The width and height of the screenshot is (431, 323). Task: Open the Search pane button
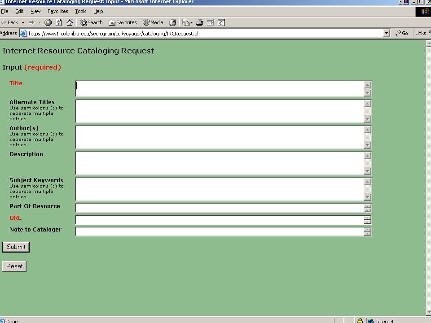pos(91,22)
